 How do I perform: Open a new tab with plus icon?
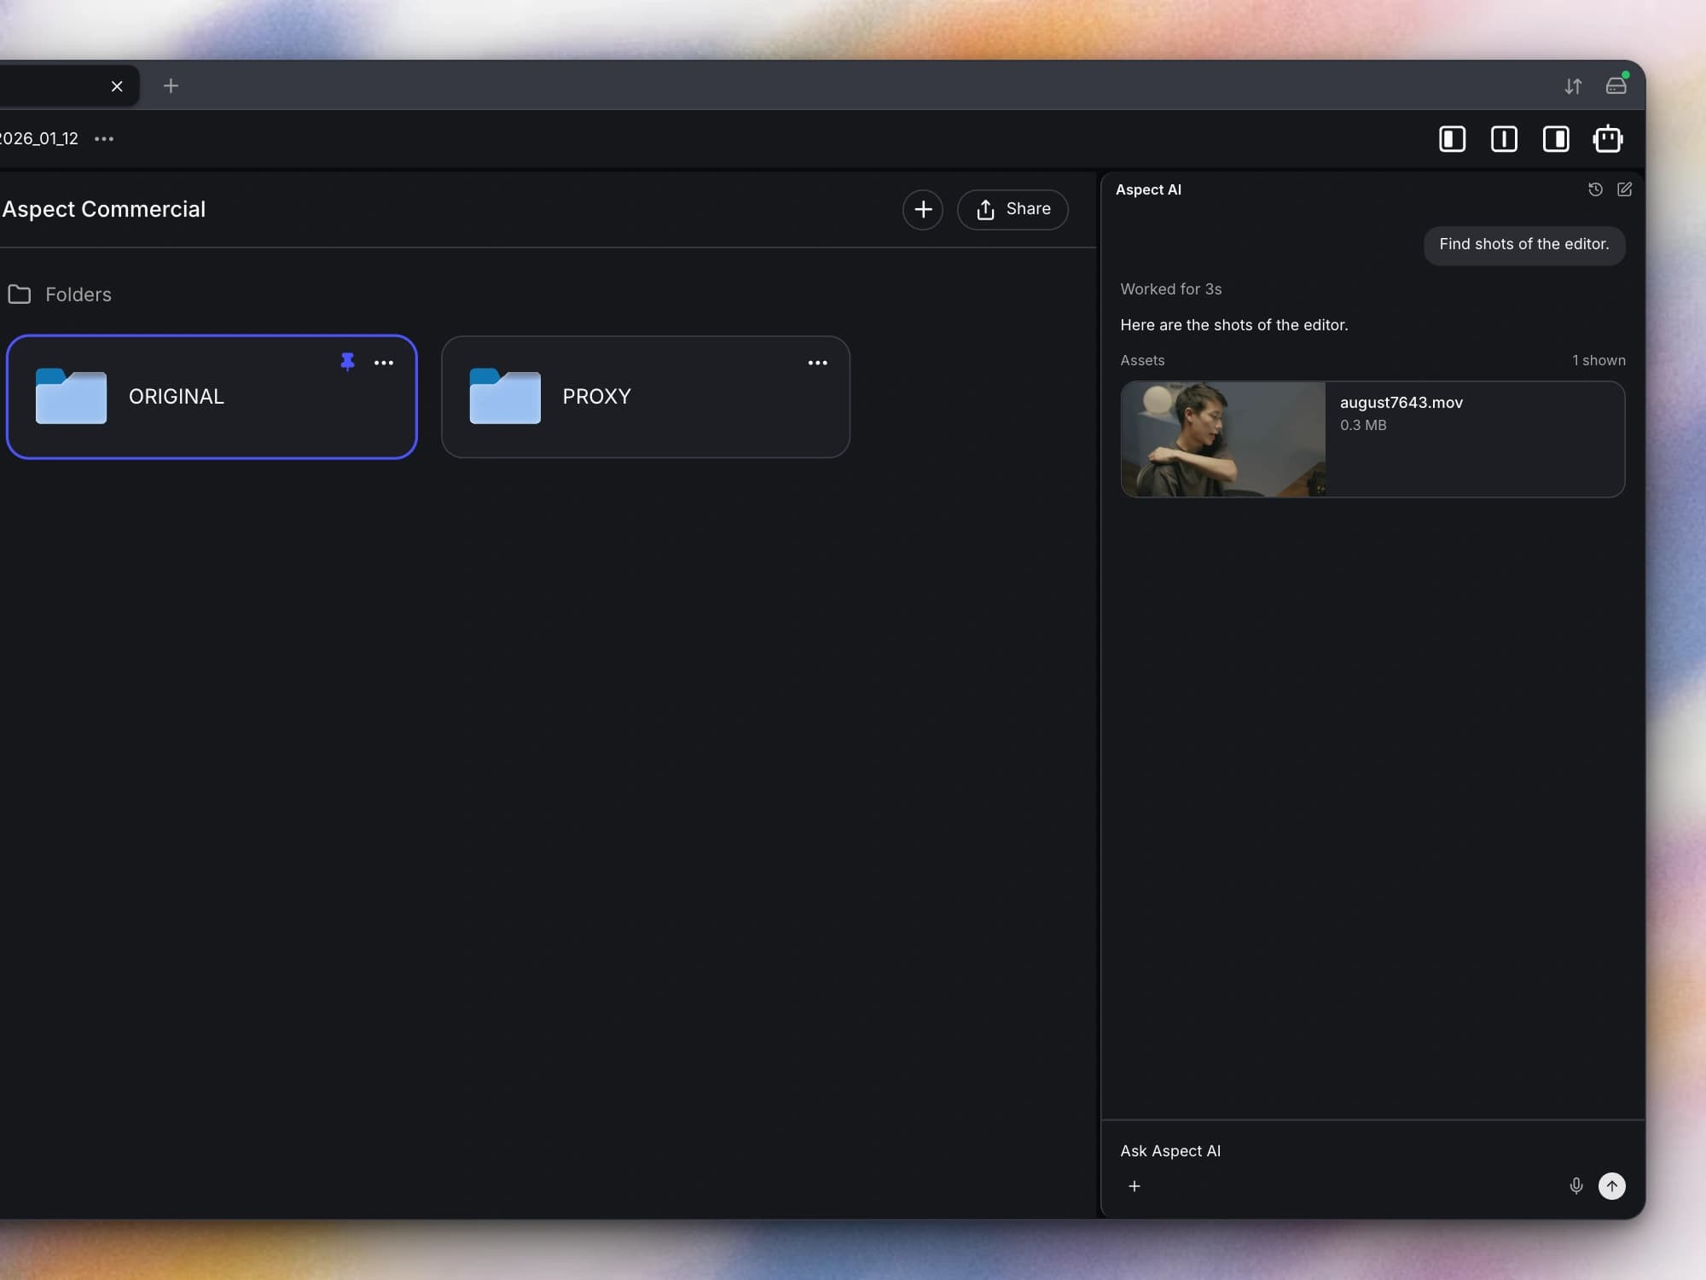(171, 86)
